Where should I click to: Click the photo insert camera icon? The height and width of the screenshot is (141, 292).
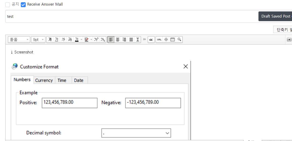click(x=289, y=39)
